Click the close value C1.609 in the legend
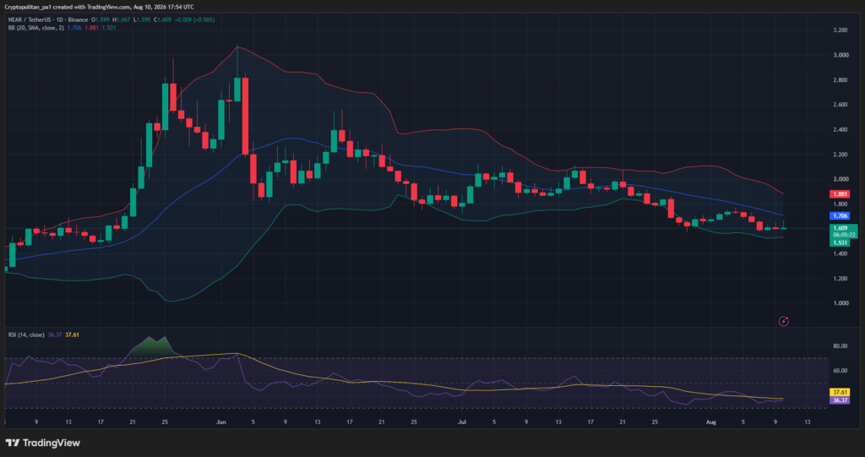 coord(161,20)
